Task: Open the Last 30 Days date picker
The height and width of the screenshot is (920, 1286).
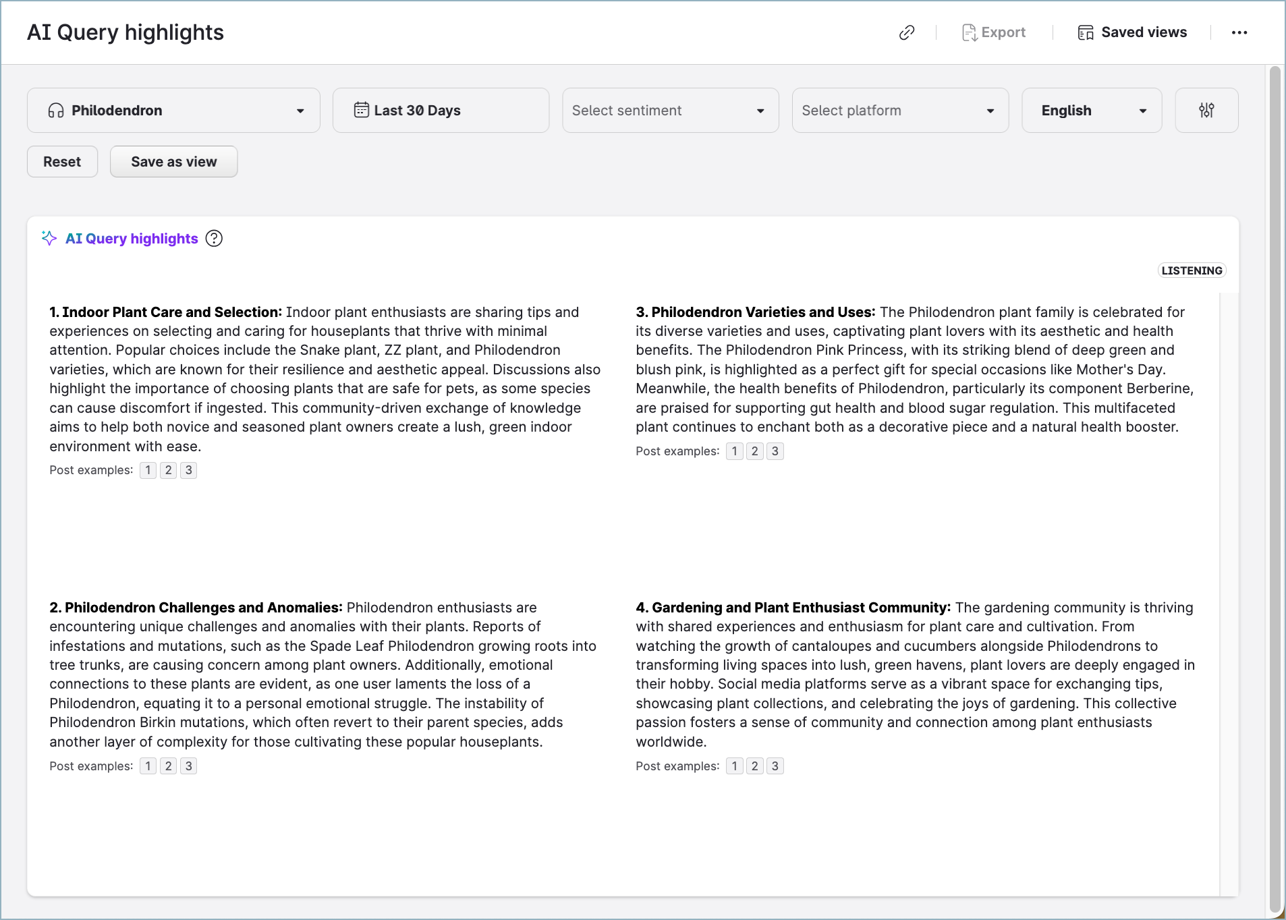Action: click(x=441, y=111)
